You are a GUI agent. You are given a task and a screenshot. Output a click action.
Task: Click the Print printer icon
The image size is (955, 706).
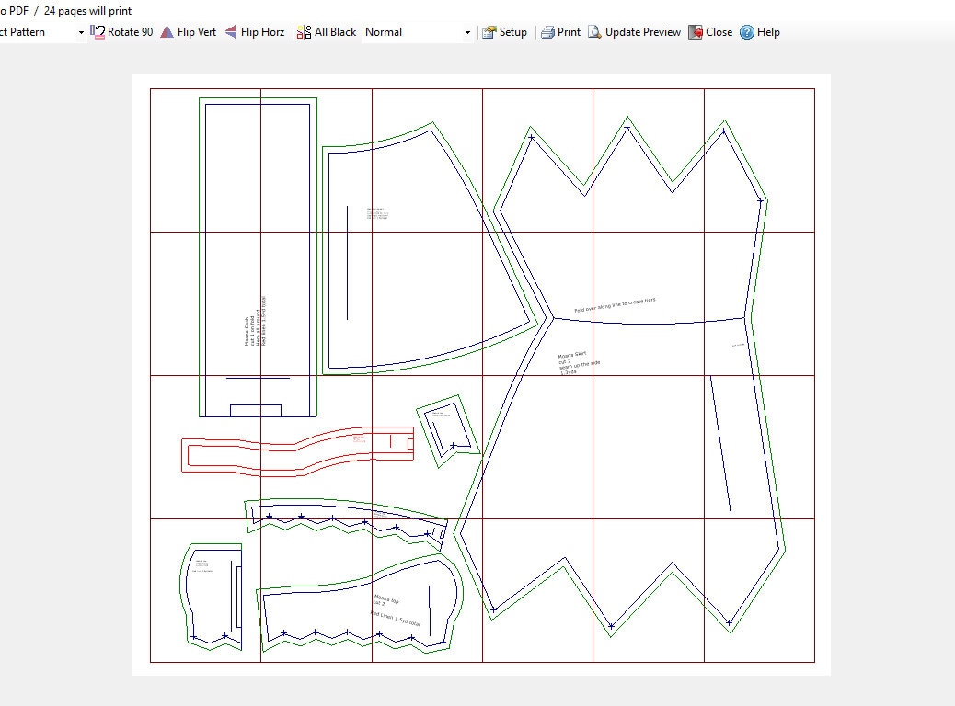547,32
